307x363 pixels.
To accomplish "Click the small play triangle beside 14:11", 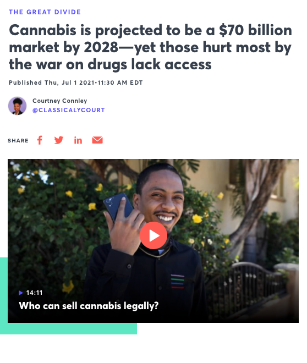I will point(21,293).
